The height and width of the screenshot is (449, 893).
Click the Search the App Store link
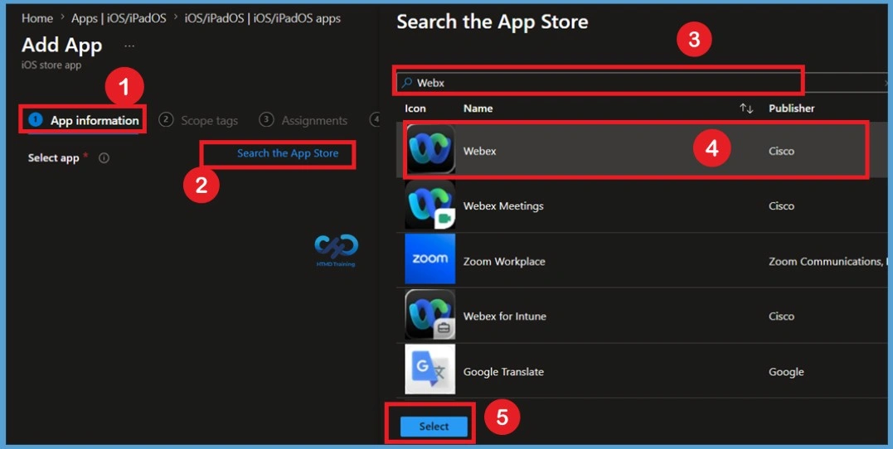tap(288, 153)
